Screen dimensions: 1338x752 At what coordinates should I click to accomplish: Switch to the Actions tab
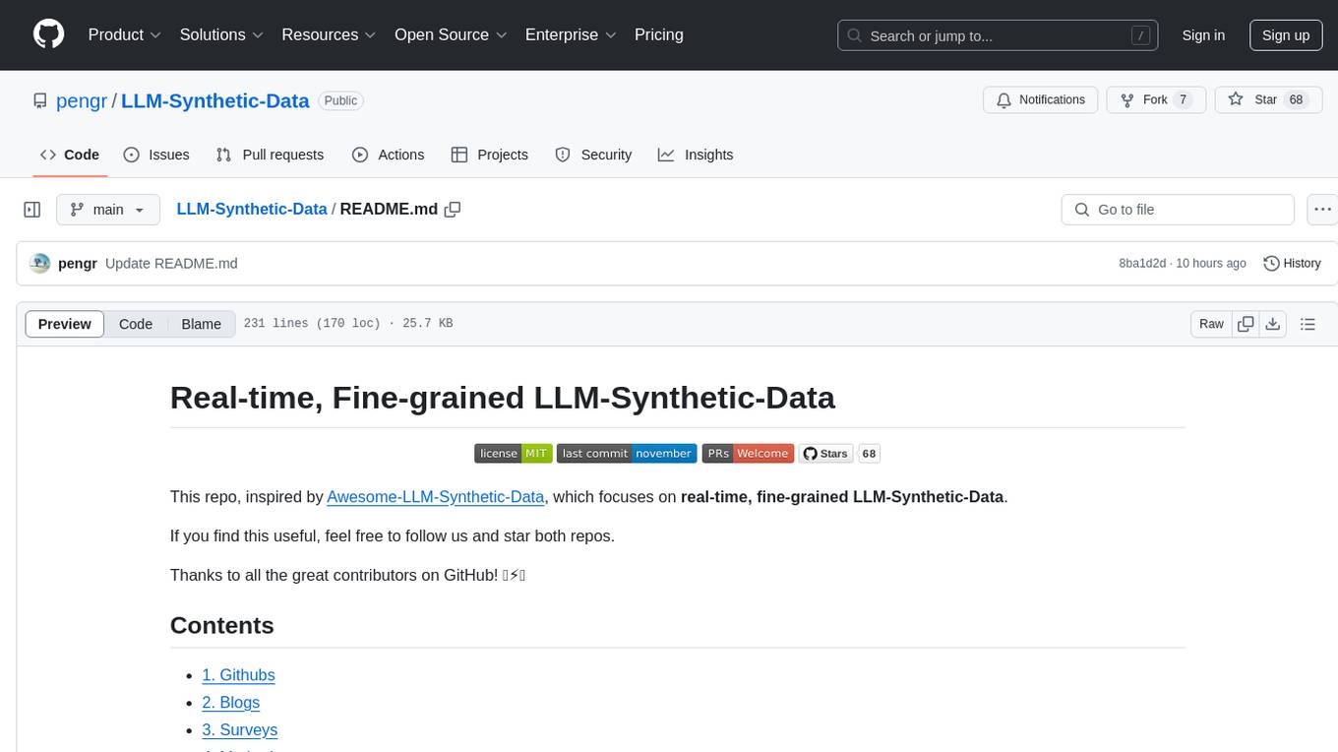point(388,155)
